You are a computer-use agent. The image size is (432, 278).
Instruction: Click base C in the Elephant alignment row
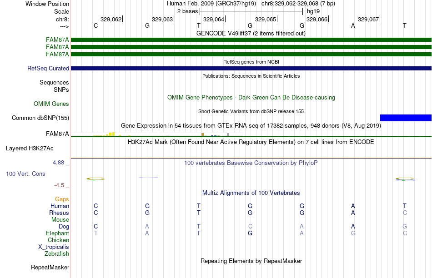tap(405, 233)
